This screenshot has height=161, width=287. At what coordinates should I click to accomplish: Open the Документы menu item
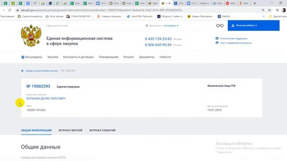tap(147, 57)
